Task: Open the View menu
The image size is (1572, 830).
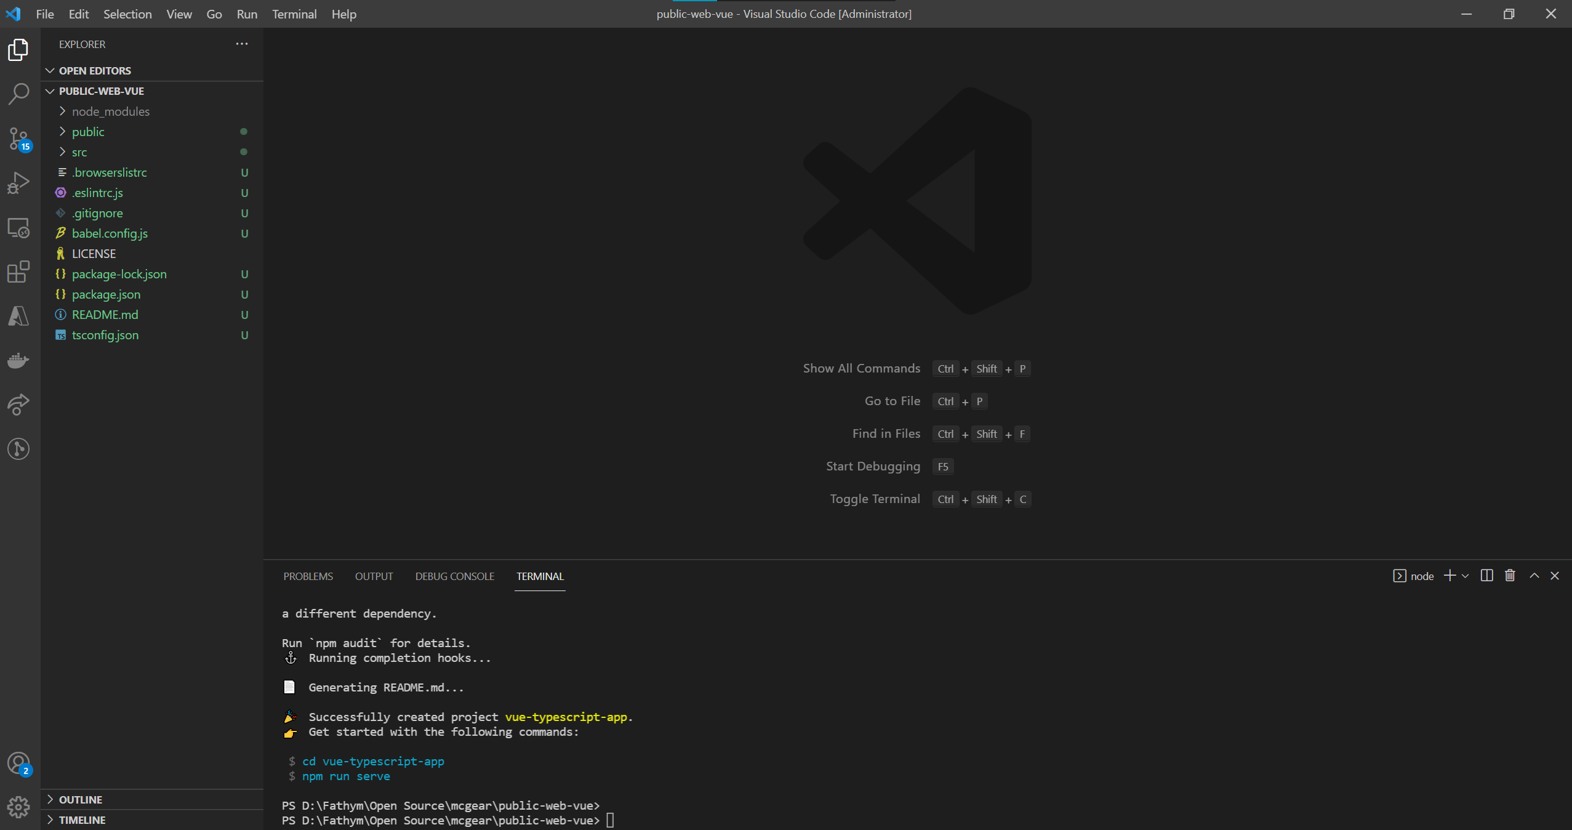Action: 179,14
